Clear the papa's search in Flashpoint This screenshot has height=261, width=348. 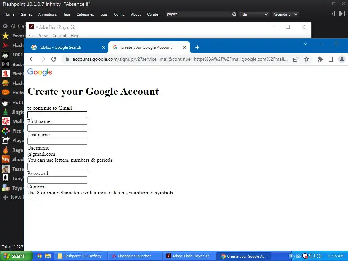pos(234,14)
